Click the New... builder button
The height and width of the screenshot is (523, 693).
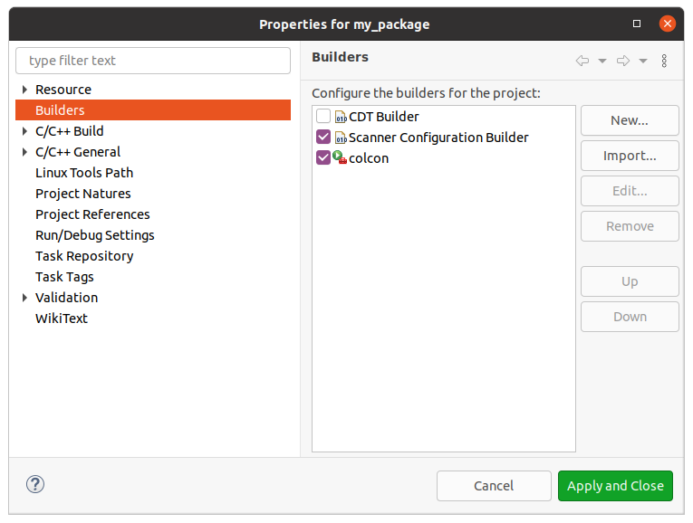point(630,120)
